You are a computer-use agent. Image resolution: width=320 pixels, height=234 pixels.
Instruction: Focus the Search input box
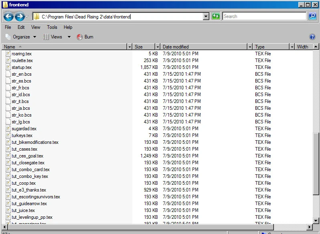(264, 16)
